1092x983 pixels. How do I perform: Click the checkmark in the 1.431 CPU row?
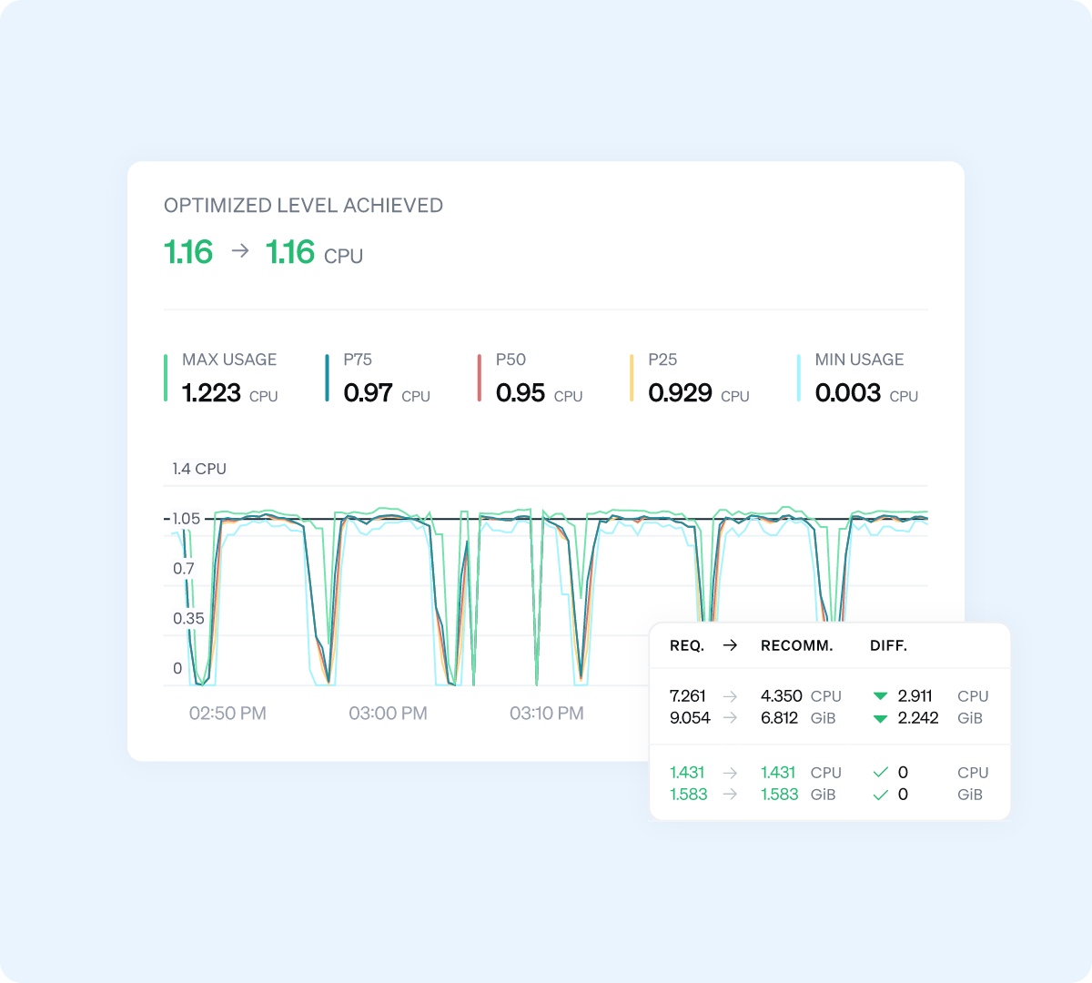click(880, 773)
